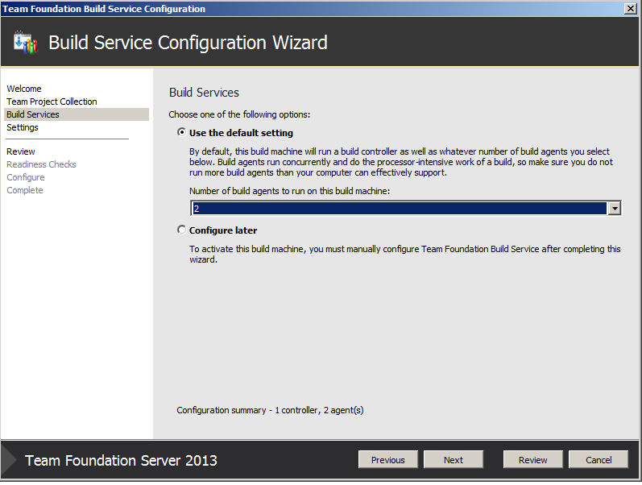
Task: Cancel the configuration wizard
Action: (x=599, y=460)
